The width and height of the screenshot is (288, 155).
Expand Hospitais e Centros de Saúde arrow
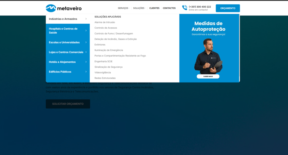tap(86, 31)
